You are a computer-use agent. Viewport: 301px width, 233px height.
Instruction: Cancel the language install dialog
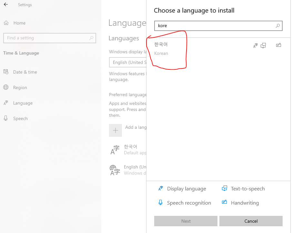[x=251, y=221]
